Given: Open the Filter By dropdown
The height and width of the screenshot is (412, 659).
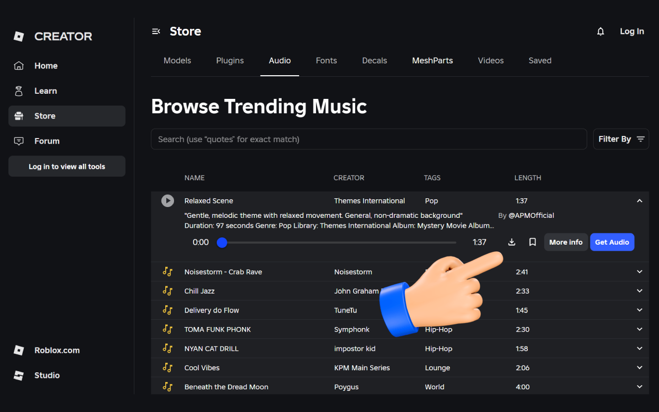Looking at the screenshot, I should (621, 139).
